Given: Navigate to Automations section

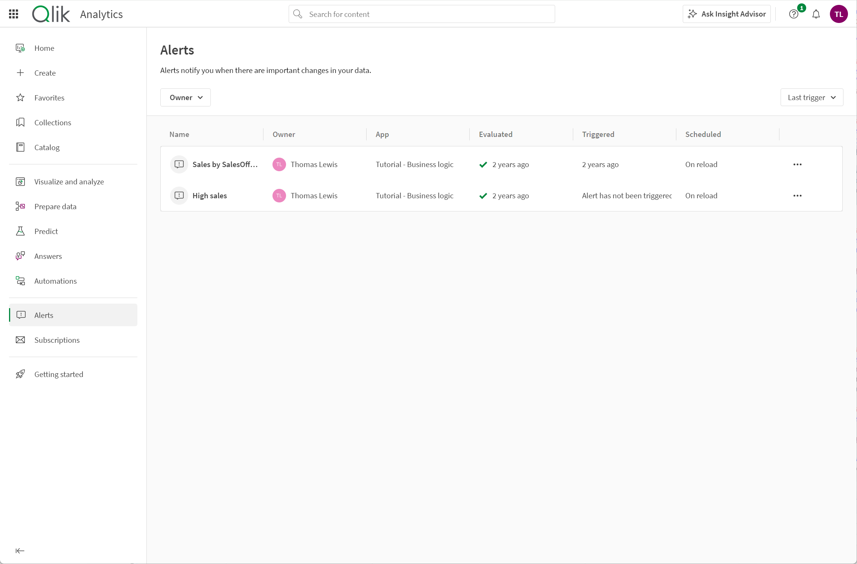Looking at the screenshot, I should click(x=55, y=281).
